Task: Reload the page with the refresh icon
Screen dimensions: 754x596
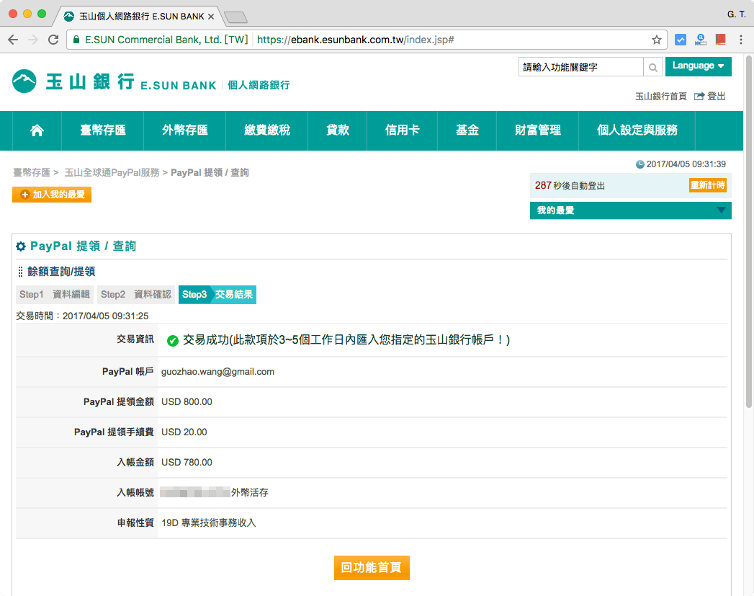Action: coord(53,40)
